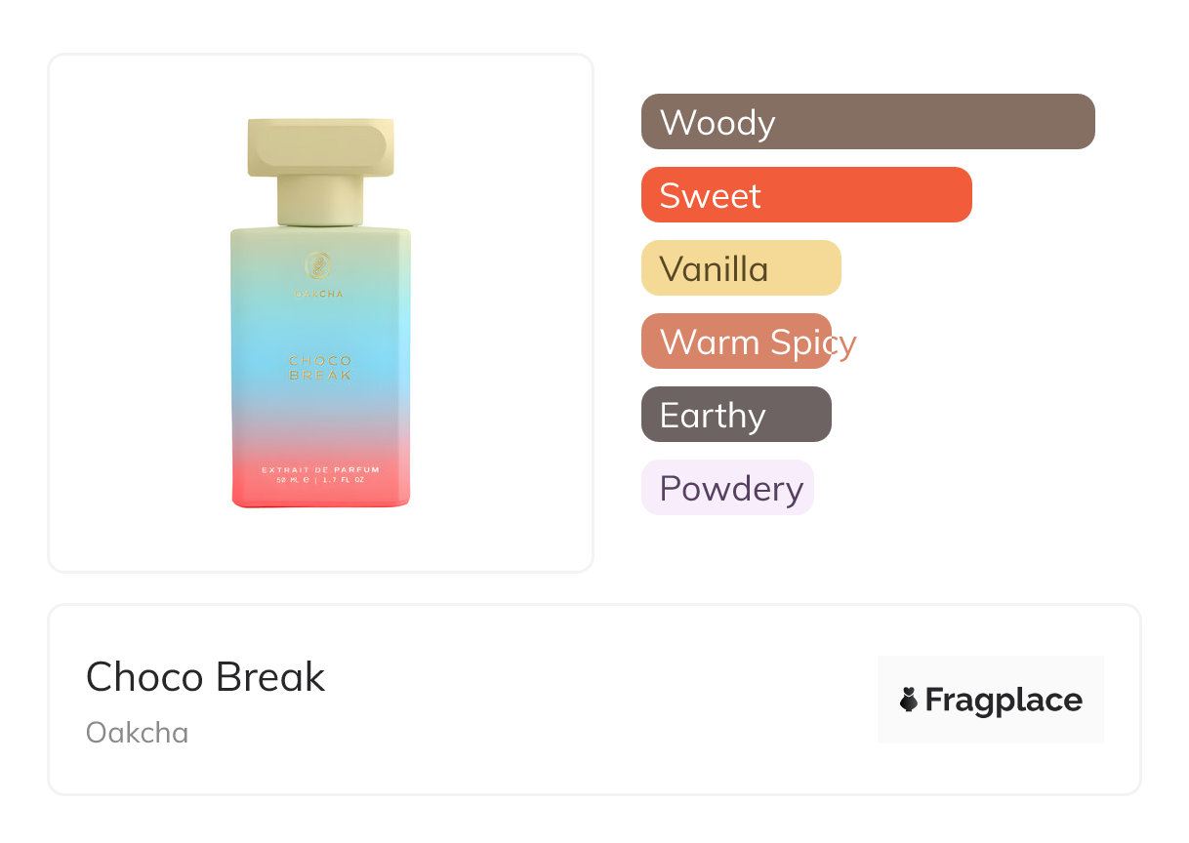
Task: Open the Choco Break title link
Action: pos(206,677)
